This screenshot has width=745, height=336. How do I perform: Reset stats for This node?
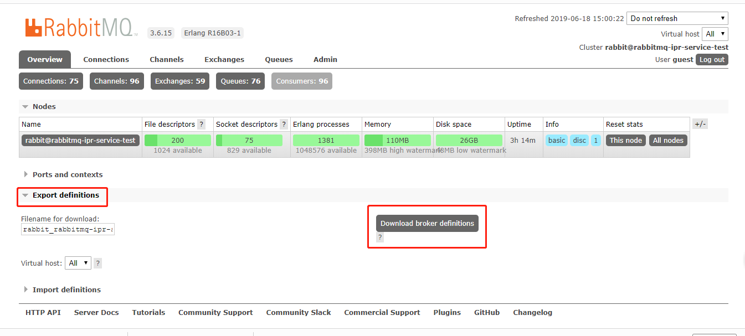pyautogui.click(x=626, y=141)
